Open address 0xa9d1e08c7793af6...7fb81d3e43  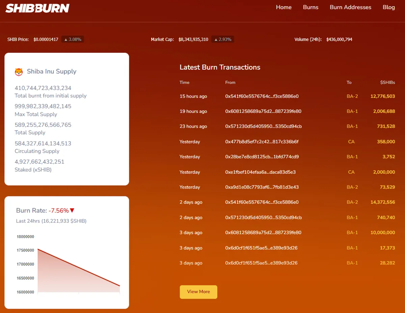click(262, 187)
